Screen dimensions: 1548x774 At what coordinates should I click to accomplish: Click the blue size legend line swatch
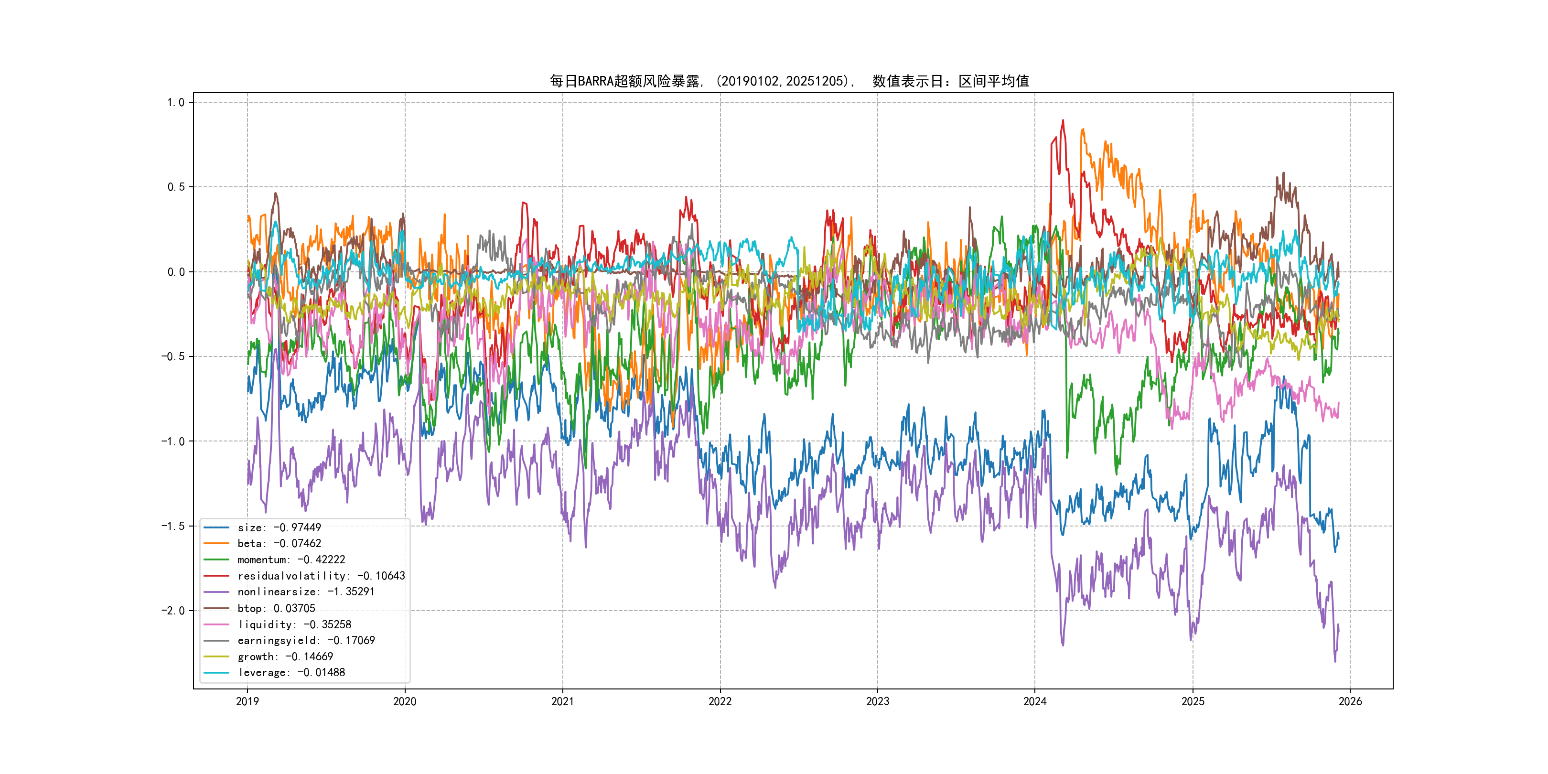pos(216,527)
